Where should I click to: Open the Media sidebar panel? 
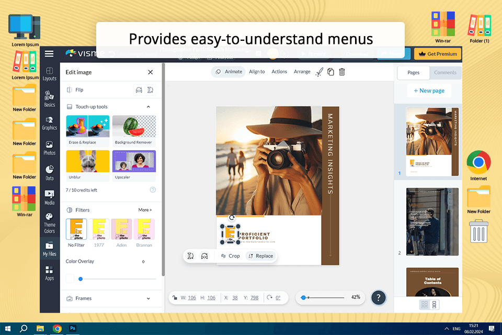point(49,197)
